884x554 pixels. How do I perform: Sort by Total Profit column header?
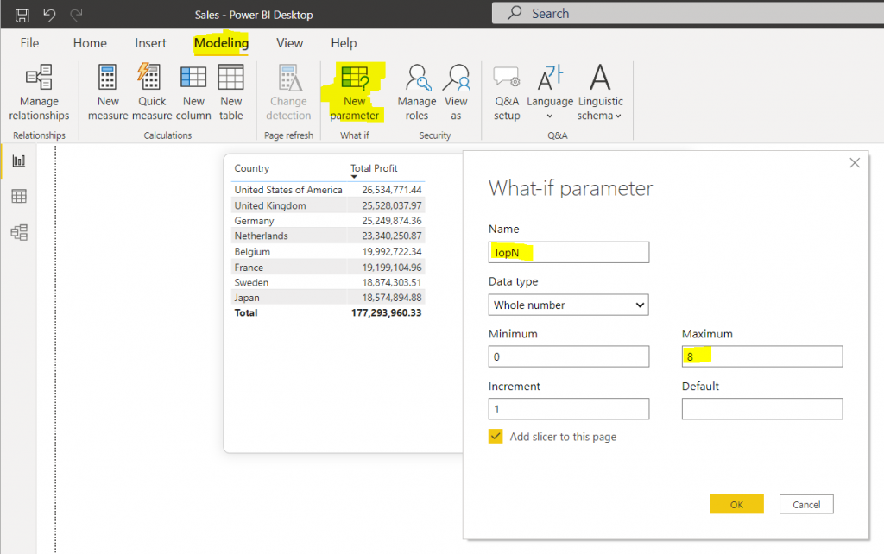pos(374,168)
